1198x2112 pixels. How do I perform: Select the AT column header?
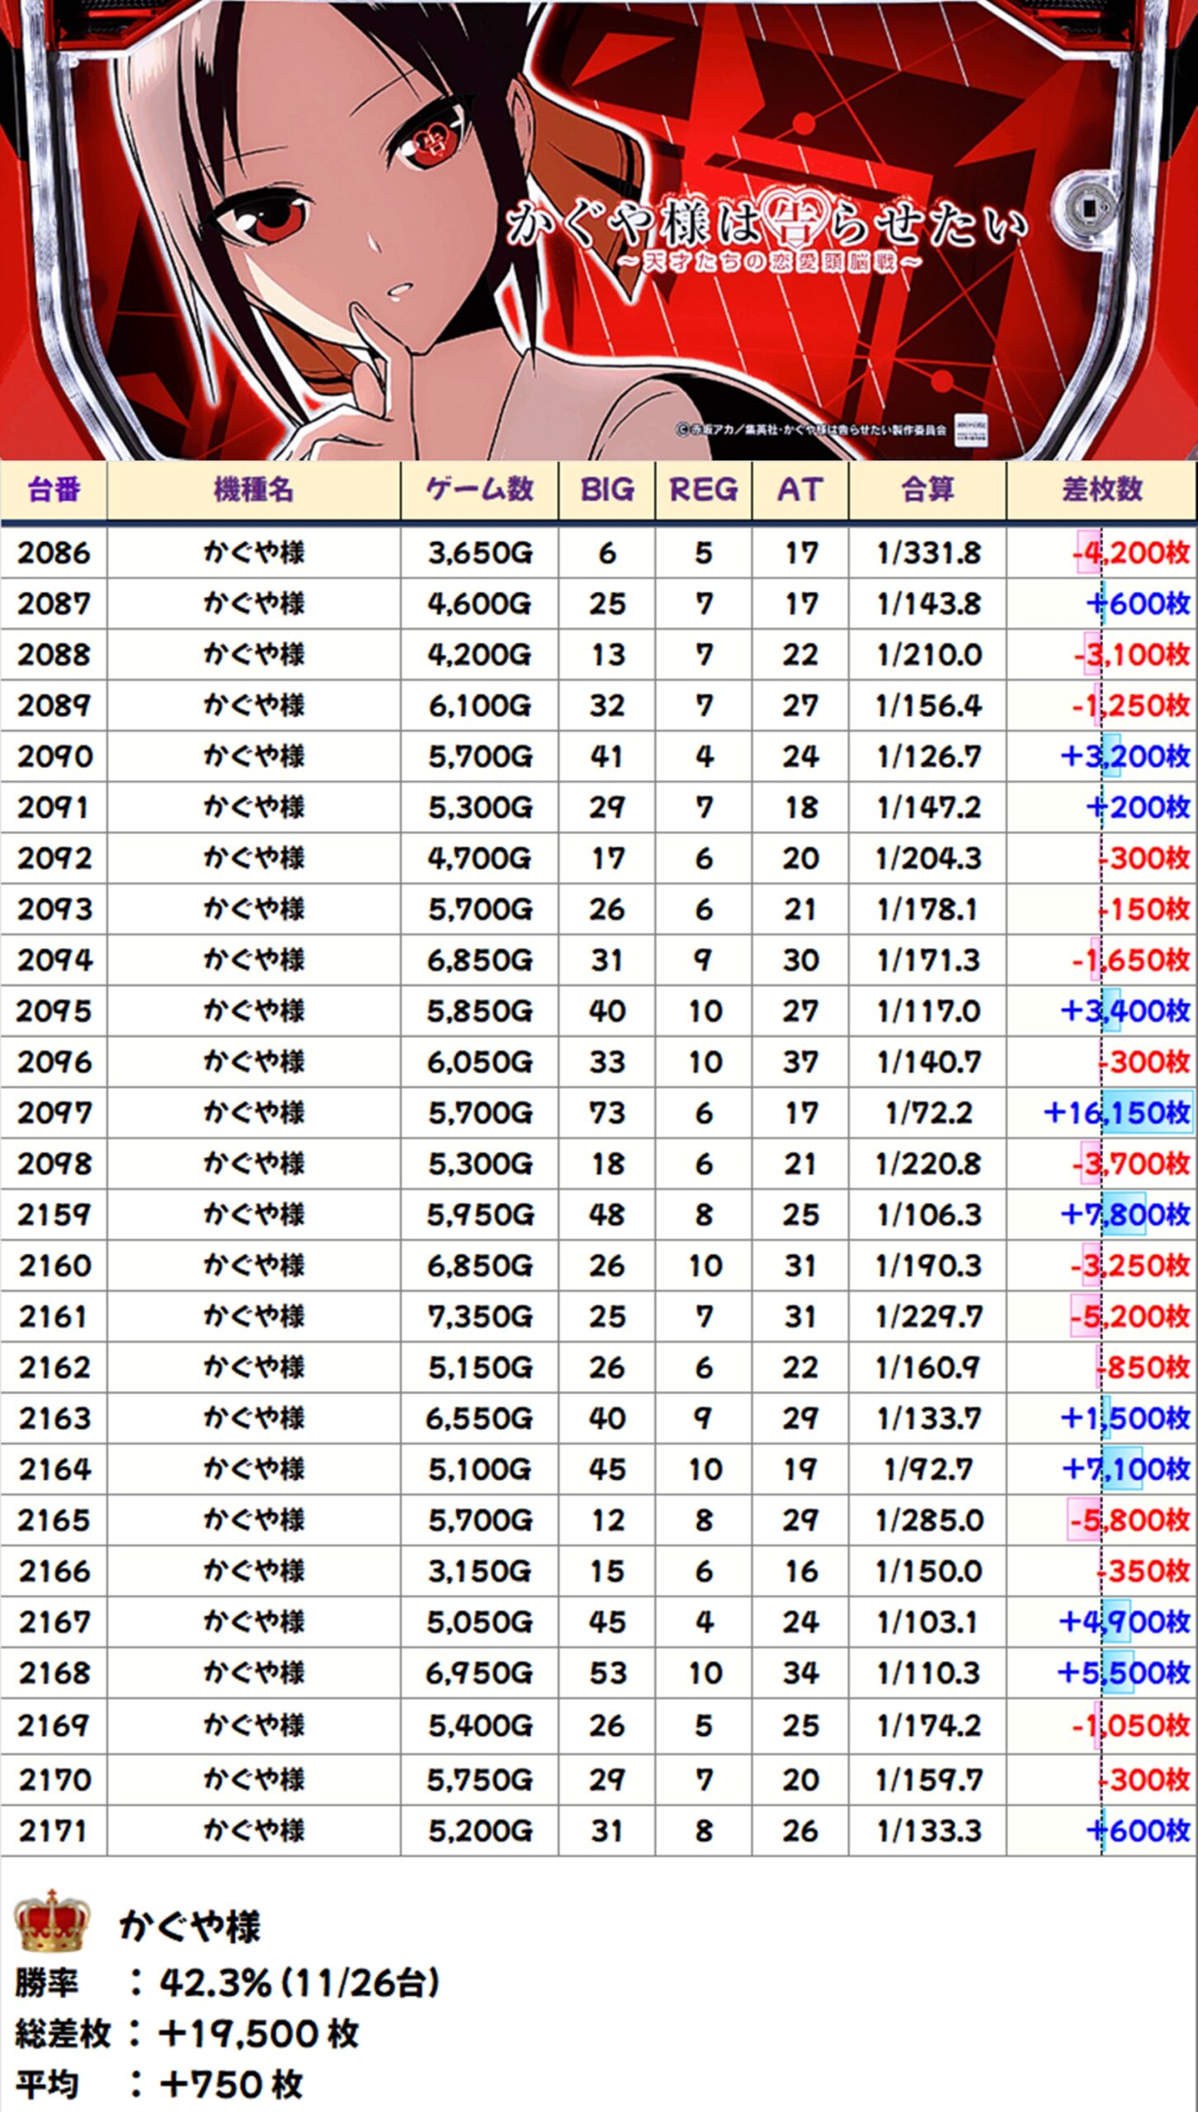(799, 490)
